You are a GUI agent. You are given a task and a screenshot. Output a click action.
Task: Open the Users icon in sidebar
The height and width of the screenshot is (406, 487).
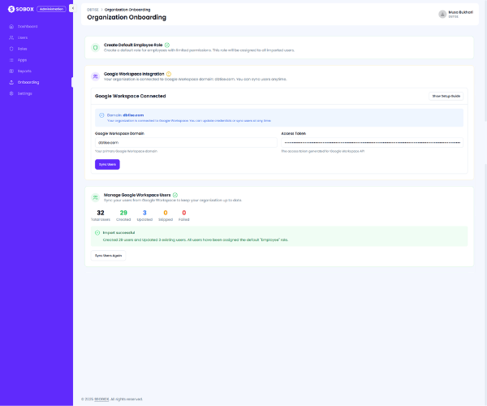[11, 37]
